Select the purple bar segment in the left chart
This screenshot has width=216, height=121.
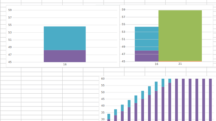[65, 56]
